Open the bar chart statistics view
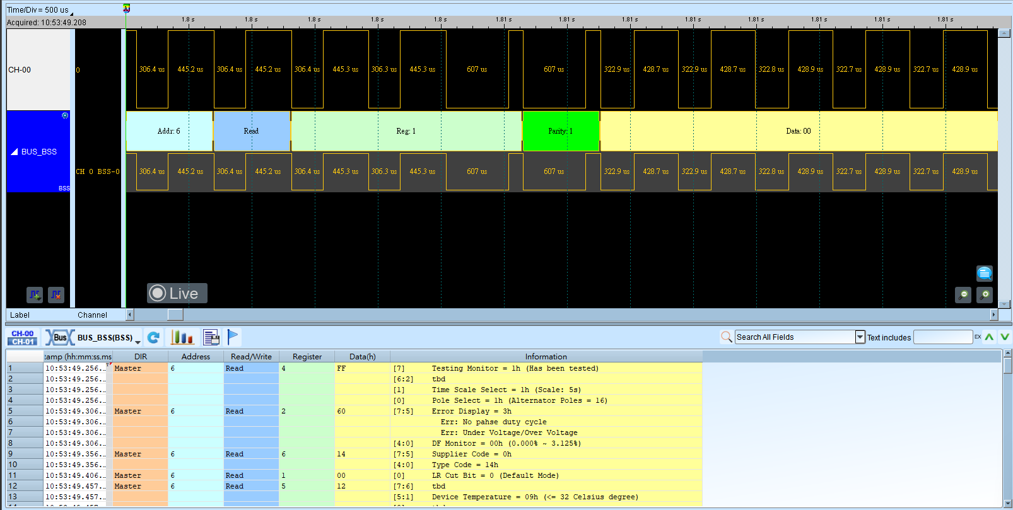The width and height of the screenshot is (1013, 510). tap(182, 337)
